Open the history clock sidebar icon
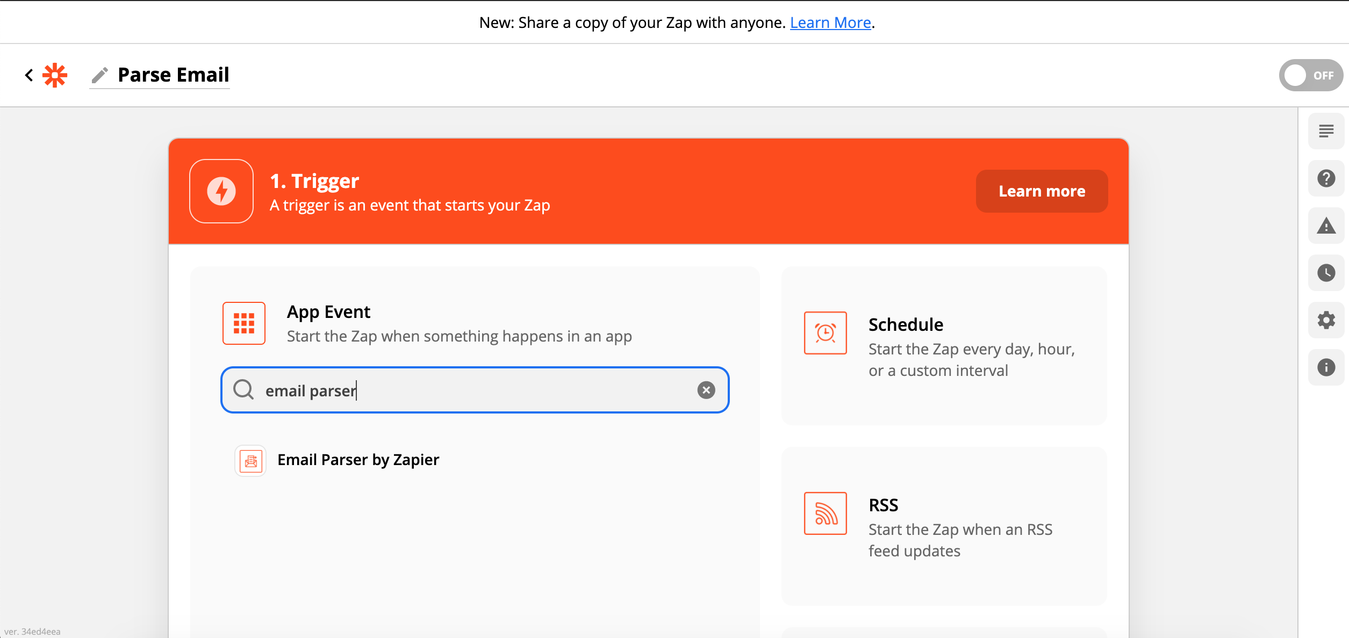1349x638 pixels. pos(1326,273)
